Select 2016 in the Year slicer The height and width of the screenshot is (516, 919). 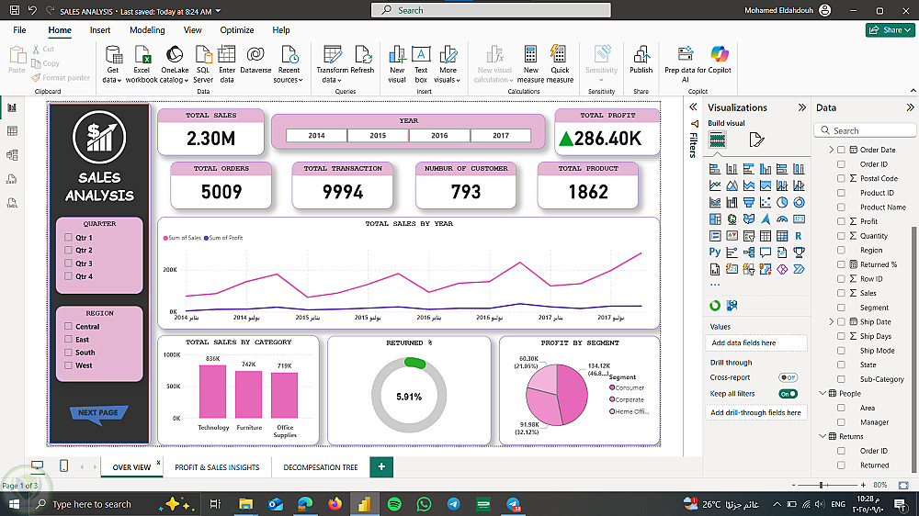[x=439, y=136]
